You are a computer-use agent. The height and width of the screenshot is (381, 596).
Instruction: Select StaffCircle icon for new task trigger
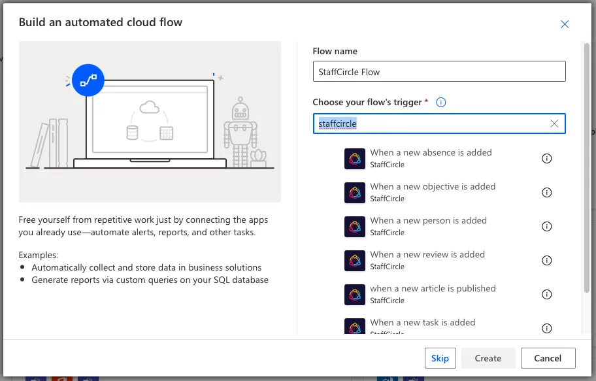[x=355, y=326]
